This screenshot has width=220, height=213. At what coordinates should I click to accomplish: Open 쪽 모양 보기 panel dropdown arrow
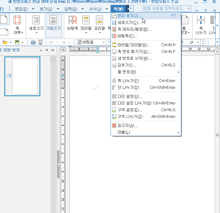click(41, 50)
